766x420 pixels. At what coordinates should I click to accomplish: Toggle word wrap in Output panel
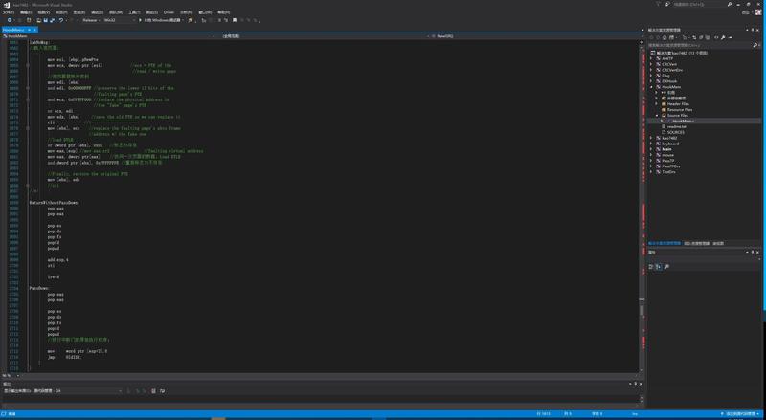[x=162, y=391]
